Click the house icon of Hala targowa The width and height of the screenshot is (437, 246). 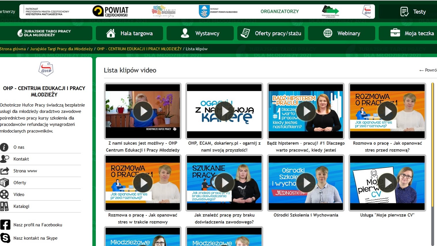pos(111,33)
